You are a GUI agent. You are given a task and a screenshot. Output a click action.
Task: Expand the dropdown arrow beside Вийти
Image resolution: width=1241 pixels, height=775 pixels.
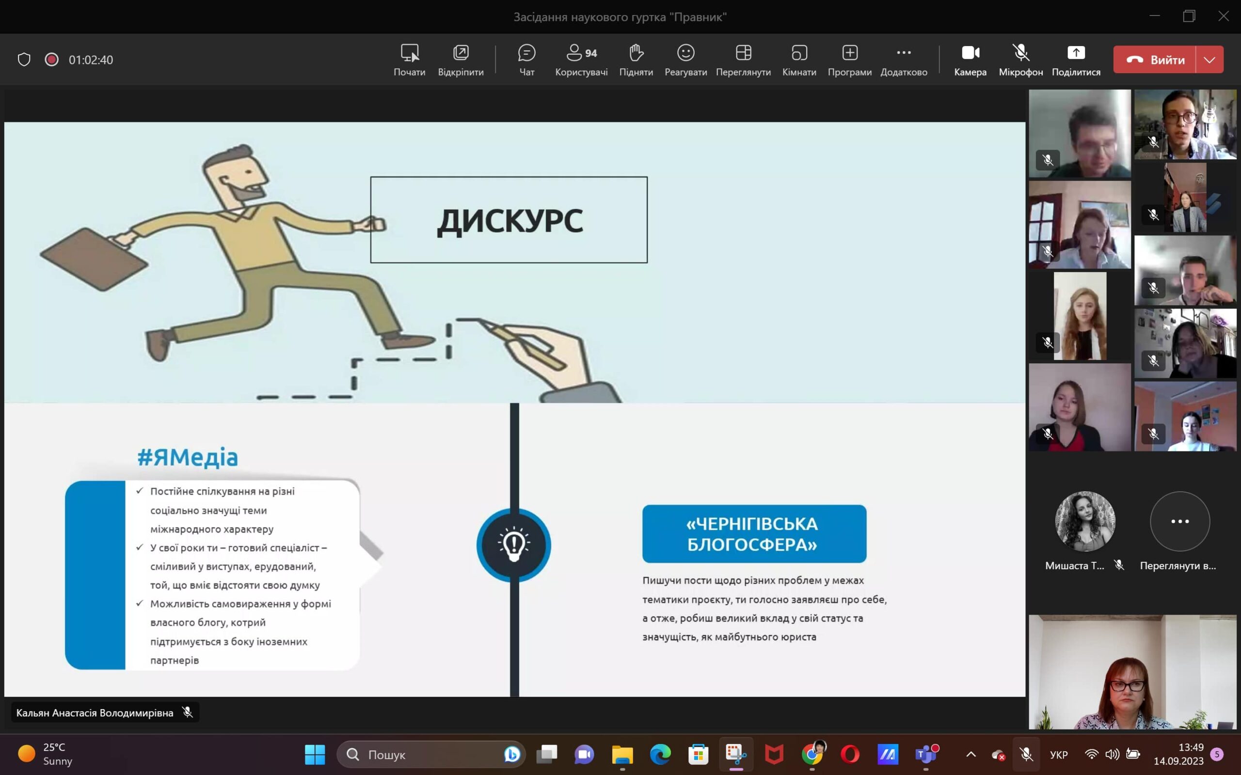click(x=1209, y=60)
